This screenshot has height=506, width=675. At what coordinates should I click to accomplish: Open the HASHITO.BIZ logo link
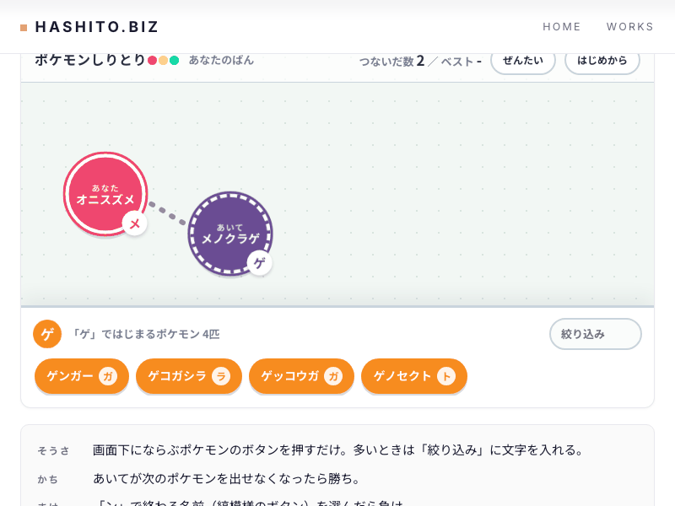tap(89, 27)
